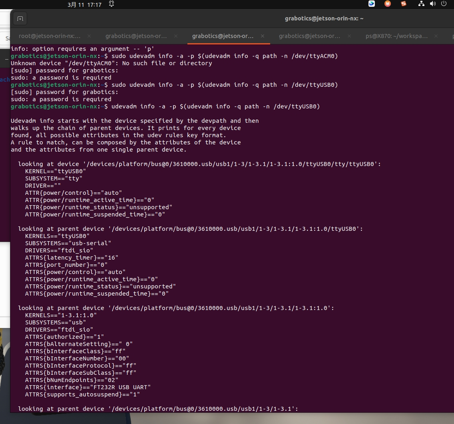Click the terminal window title bar
The image size is (454, 424).
click(x=324, y=18)
